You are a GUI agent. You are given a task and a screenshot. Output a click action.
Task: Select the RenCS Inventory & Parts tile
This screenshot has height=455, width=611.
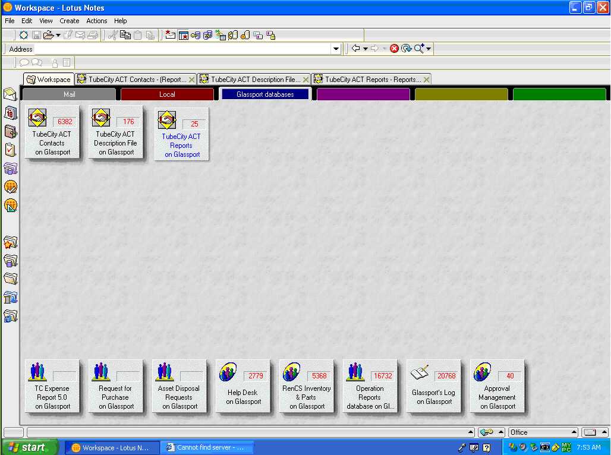[307, 386]
